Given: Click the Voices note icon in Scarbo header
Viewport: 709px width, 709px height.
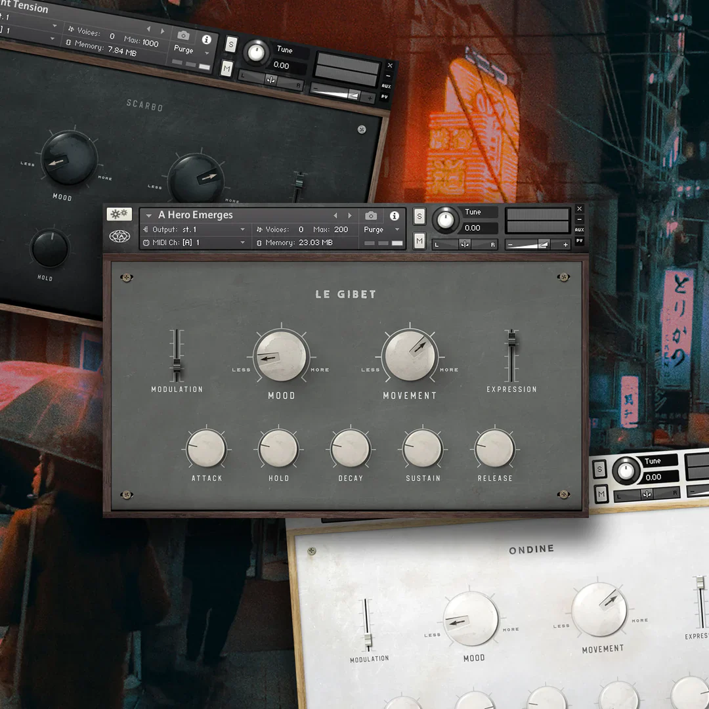Looking at the screenshot, I should [x=71, y=29].
